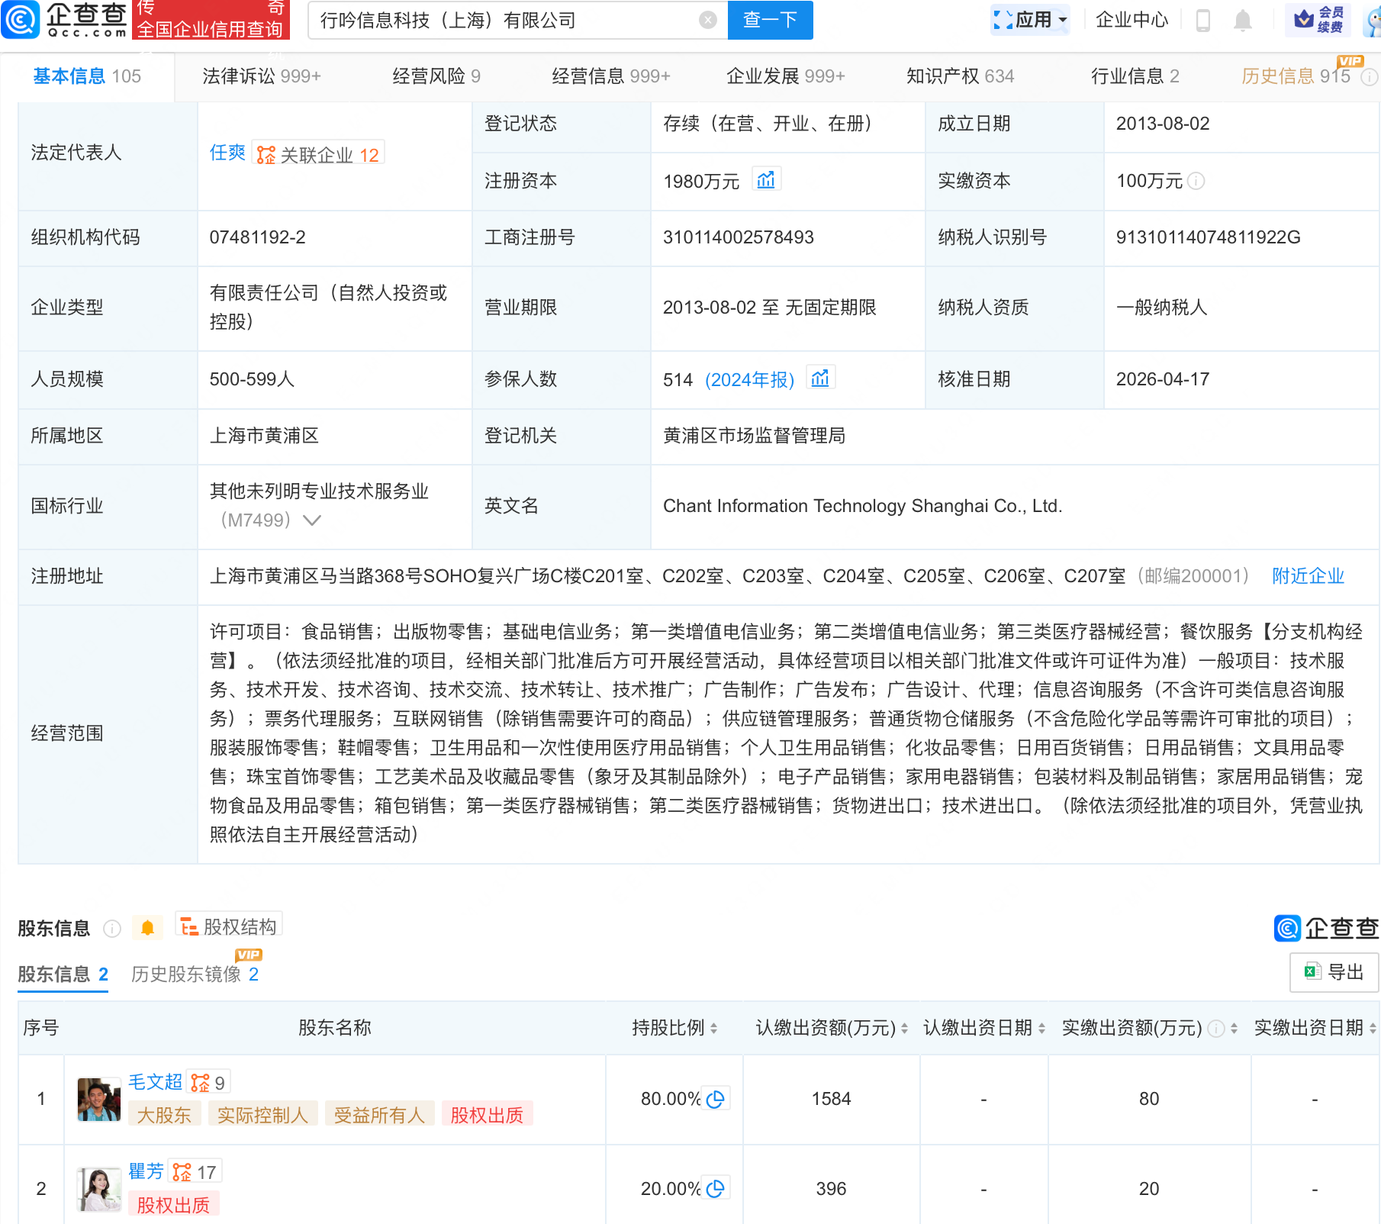Screen dimensions: 1381x1224
Task: Open the 知识产权 tab
Action: tap(960, 76)
